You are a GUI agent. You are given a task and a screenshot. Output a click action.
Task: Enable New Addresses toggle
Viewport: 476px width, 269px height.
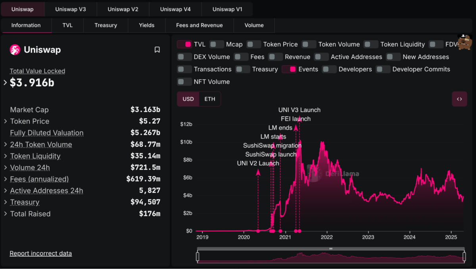click(393, 57)
